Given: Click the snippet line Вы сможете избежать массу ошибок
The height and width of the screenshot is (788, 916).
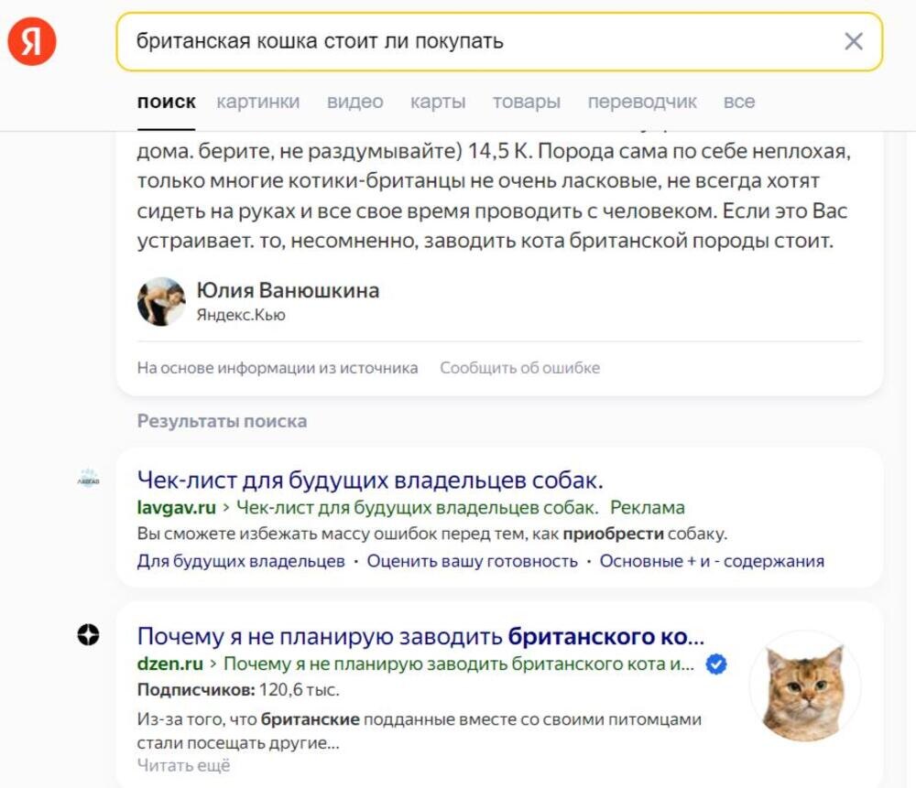Looking at the screenshot, I should pos(432,534).
